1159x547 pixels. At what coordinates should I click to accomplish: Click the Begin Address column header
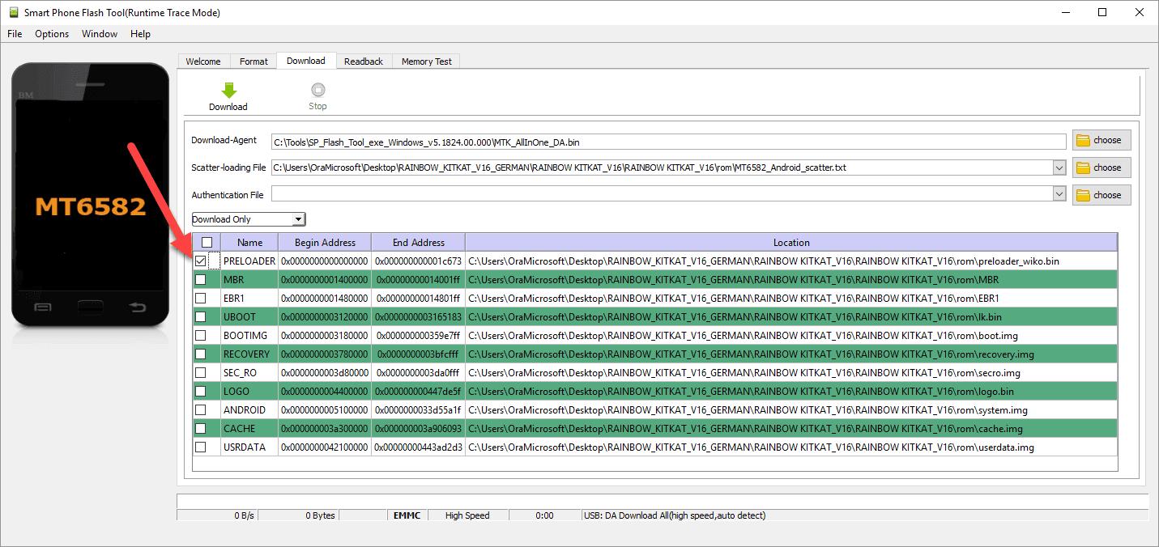(325, 242)
